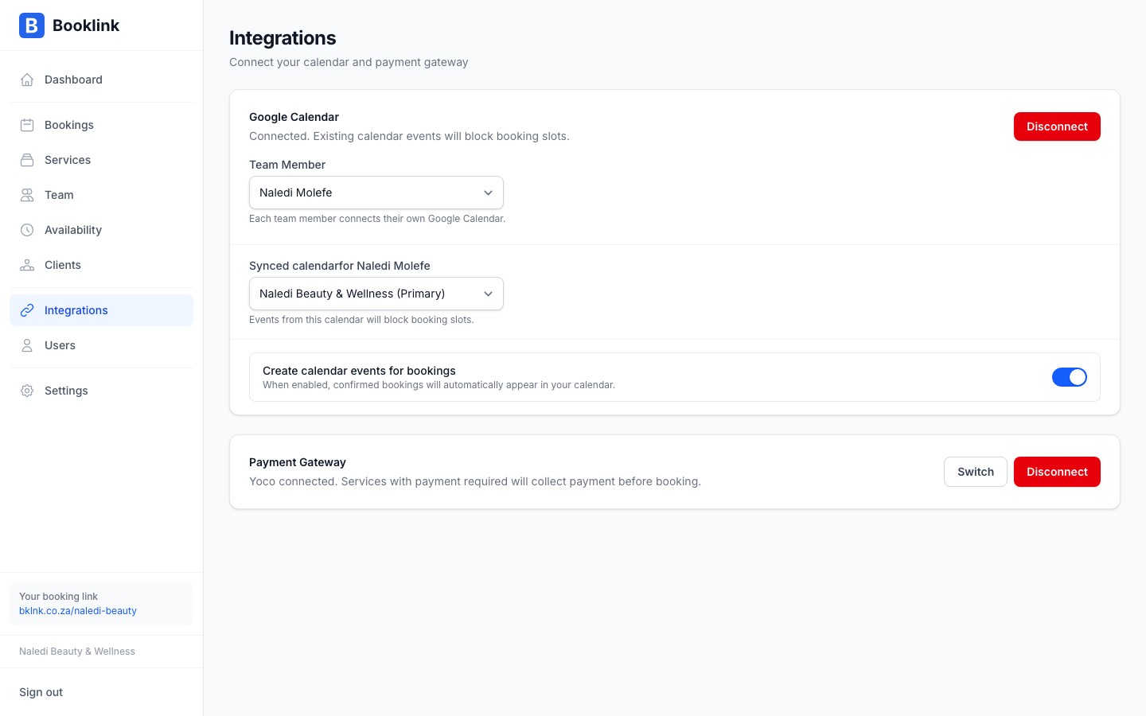
Task: Open the Synced calendar selector
Action: (376, 294)
